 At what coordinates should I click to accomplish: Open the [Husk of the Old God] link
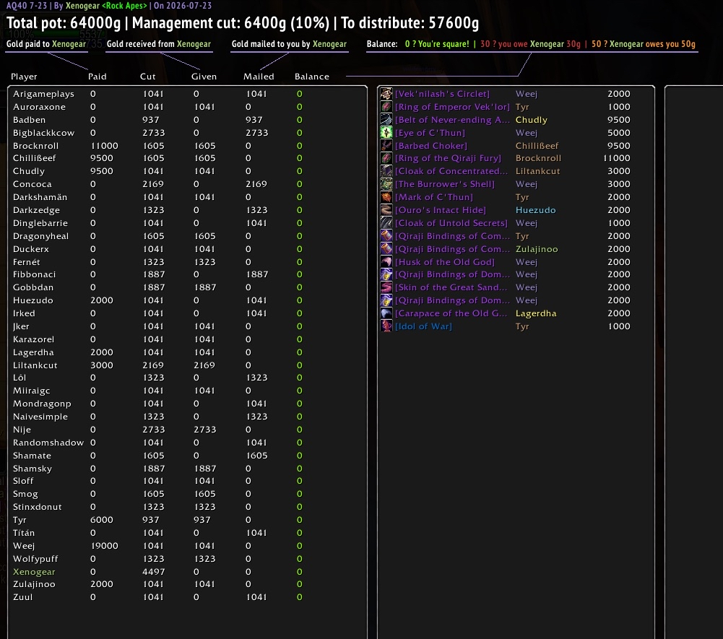click(x=444, y=262)
